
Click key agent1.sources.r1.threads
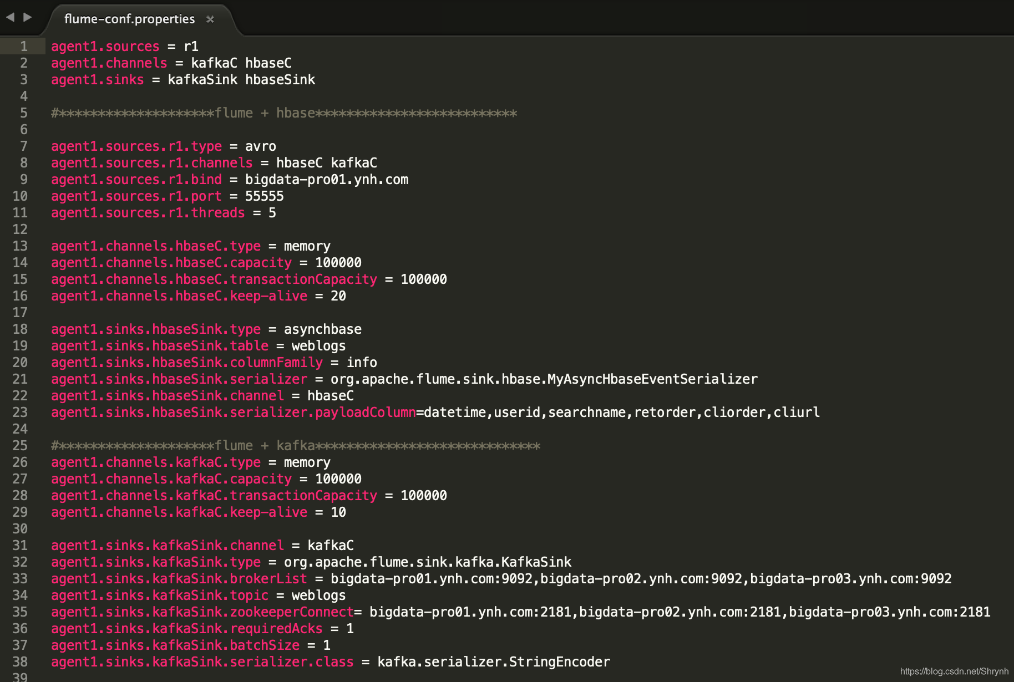148,212
